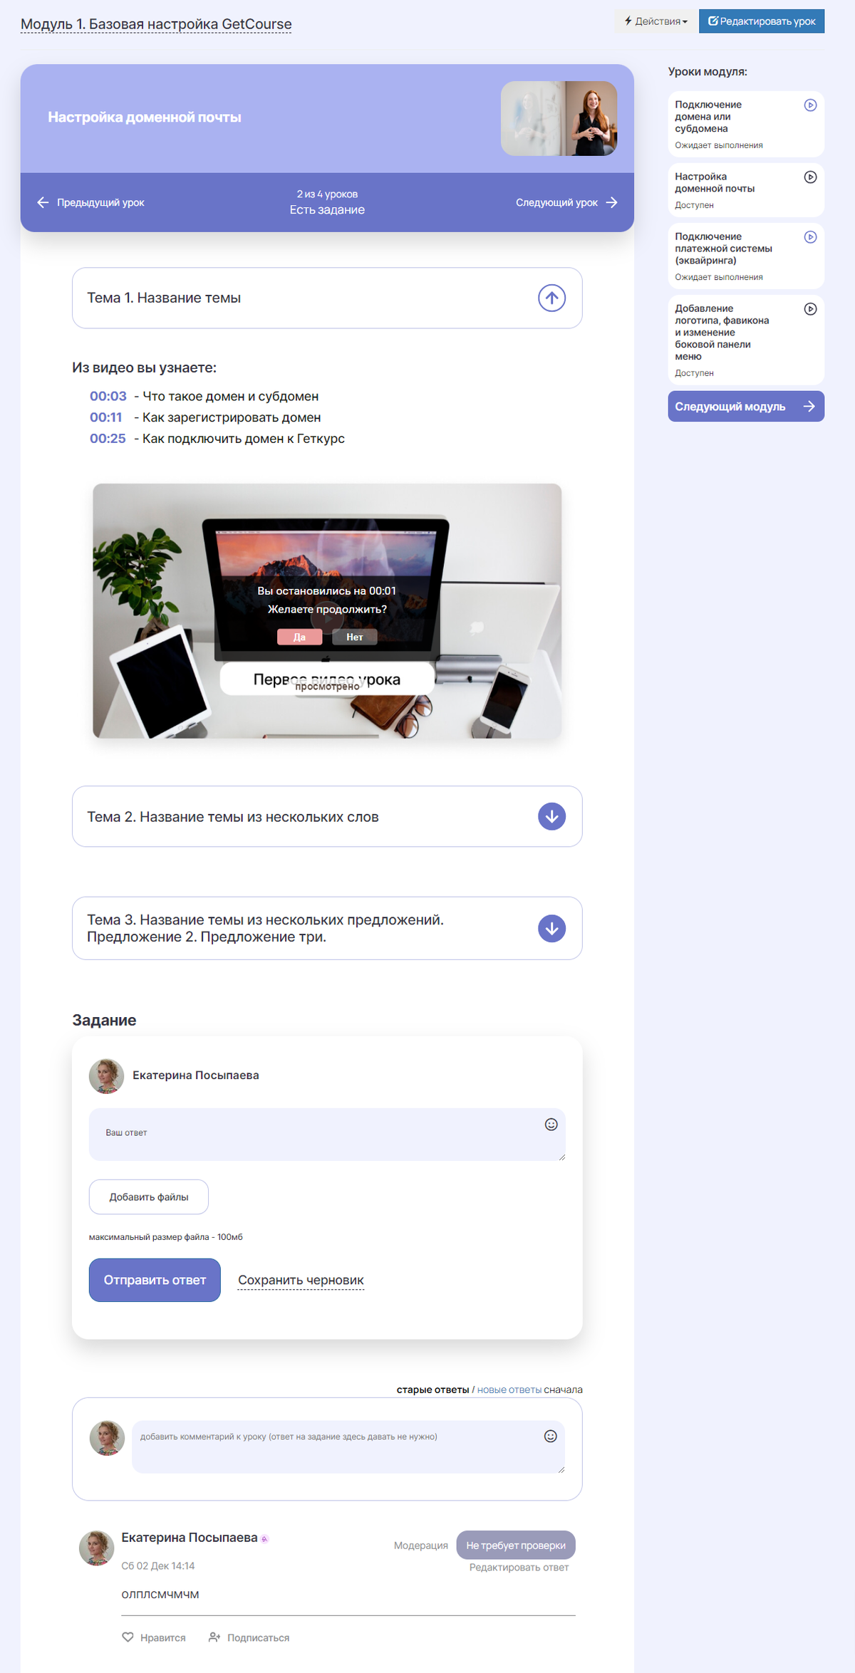
Task: Open the Настройка доменной почты lesson in the sidebar
Action: (x=746, y=190)
